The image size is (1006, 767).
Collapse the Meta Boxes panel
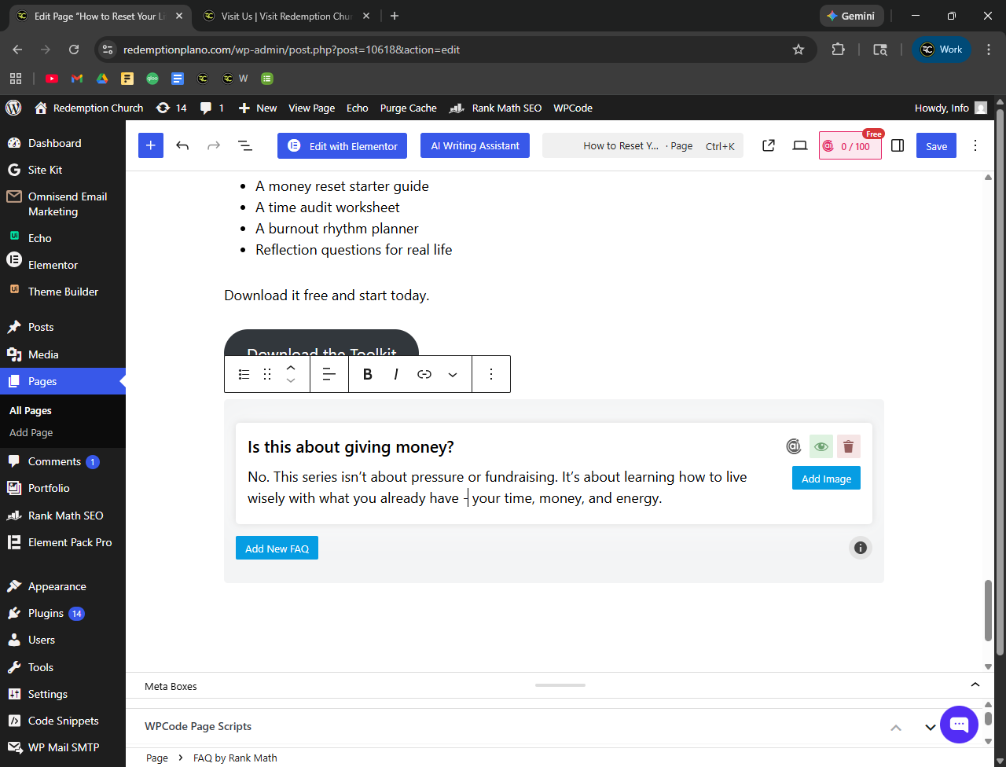[975, 685]
